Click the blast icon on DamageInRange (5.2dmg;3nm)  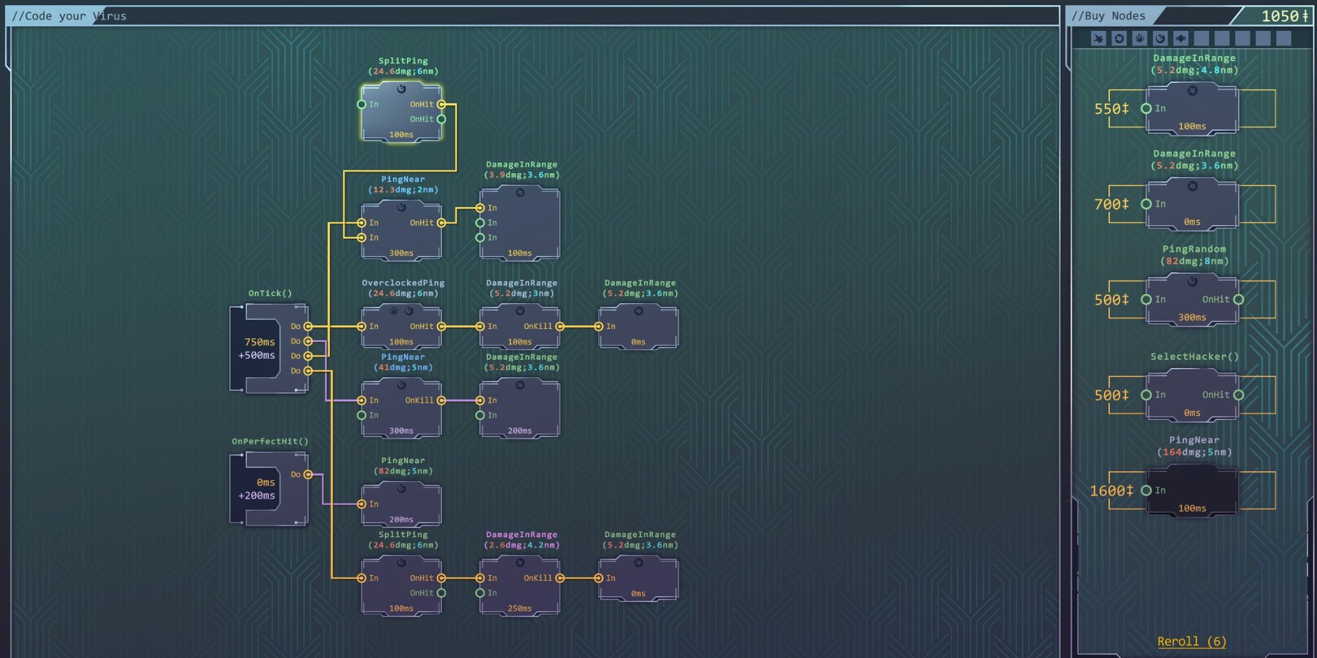pos(520,311)
